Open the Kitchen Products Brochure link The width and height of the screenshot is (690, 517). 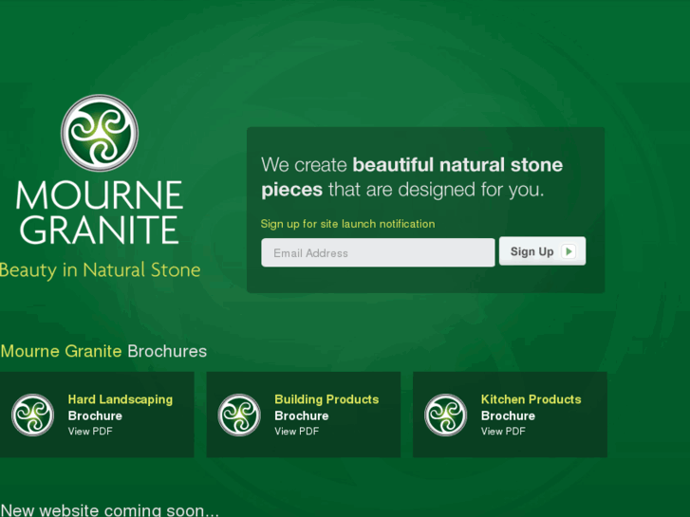(x=531, y=407)
